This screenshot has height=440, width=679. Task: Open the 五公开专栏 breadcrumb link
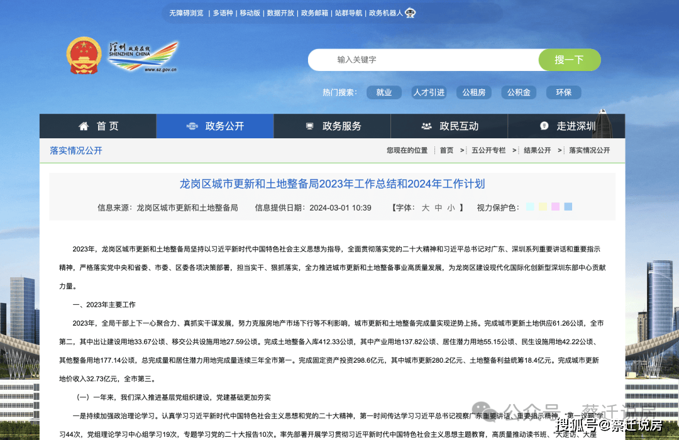pyautogui.click(x=490, y=150)
